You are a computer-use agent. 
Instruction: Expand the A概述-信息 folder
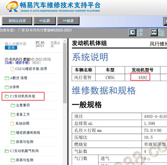pos(19,78)
